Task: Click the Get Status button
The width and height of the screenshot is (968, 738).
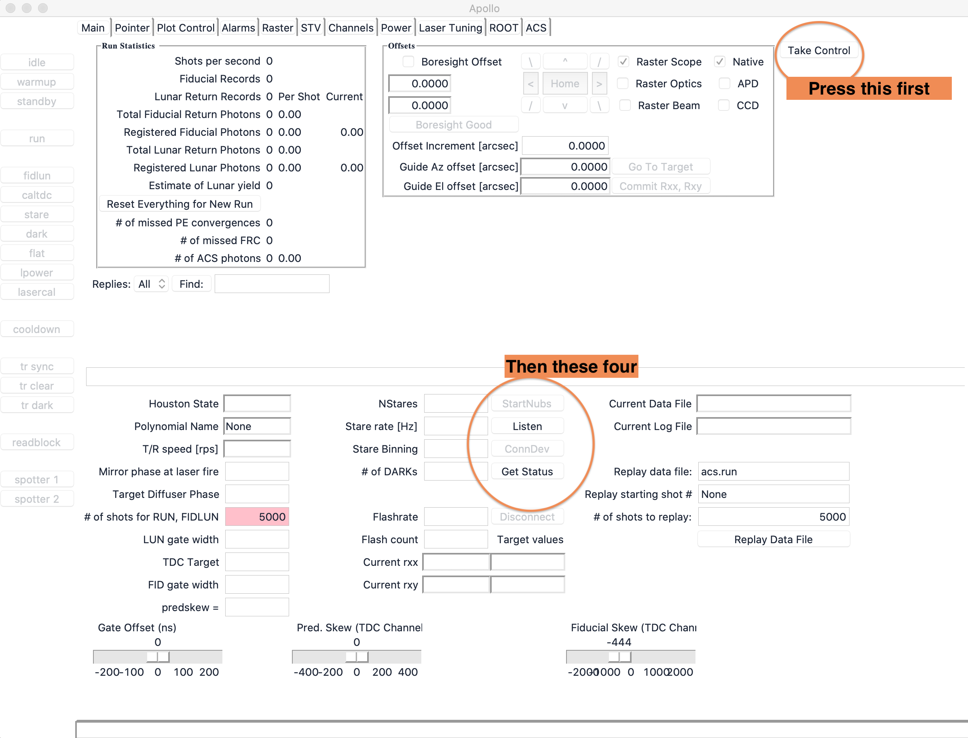Action: [527, 471]
